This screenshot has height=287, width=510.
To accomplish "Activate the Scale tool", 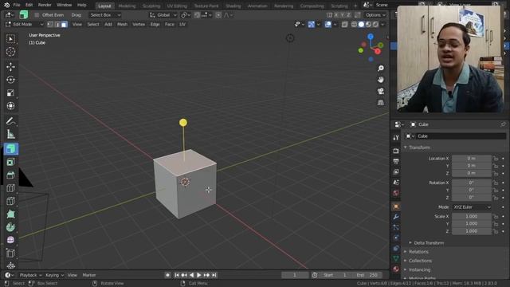I will (10, 92).
